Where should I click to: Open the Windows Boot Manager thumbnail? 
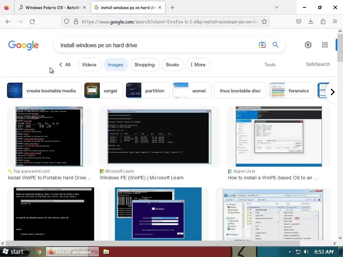[54, 214]
